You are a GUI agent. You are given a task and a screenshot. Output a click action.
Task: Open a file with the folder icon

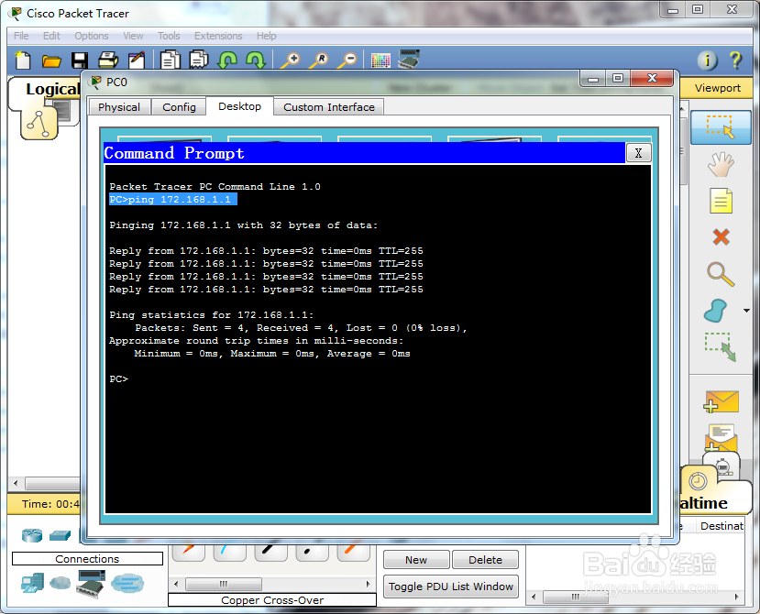tap(51, 60)
